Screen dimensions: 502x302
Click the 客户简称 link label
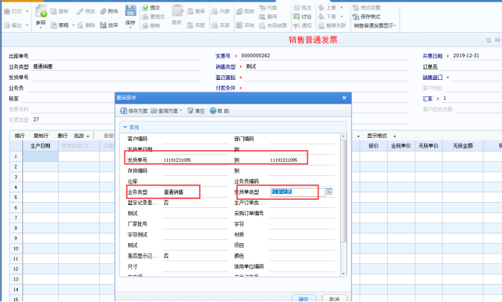pyautogui.click(x=225, y=77)
